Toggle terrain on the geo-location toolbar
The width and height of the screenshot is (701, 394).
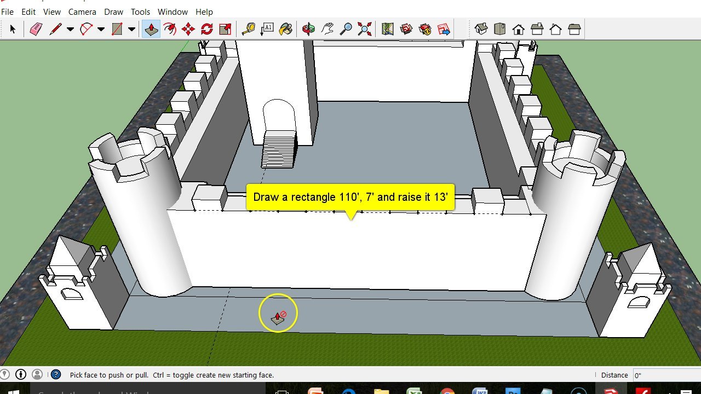pyautogui.click(x=406, y=28)
